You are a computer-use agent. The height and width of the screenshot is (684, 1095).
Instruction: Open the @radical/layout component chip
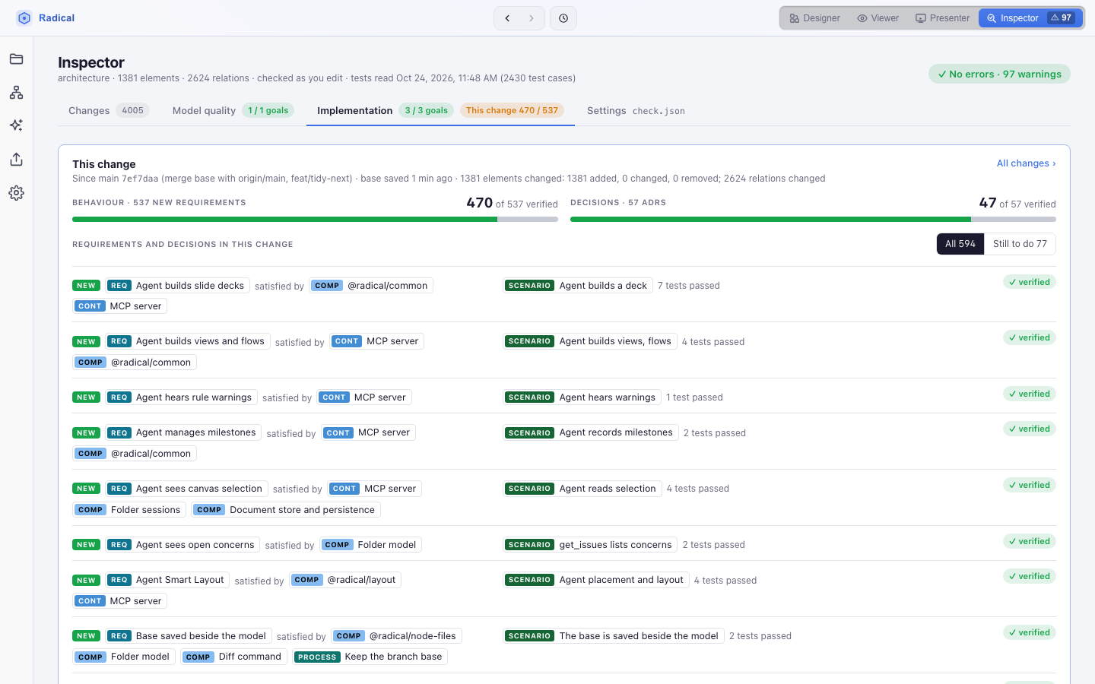click(346, 580)
